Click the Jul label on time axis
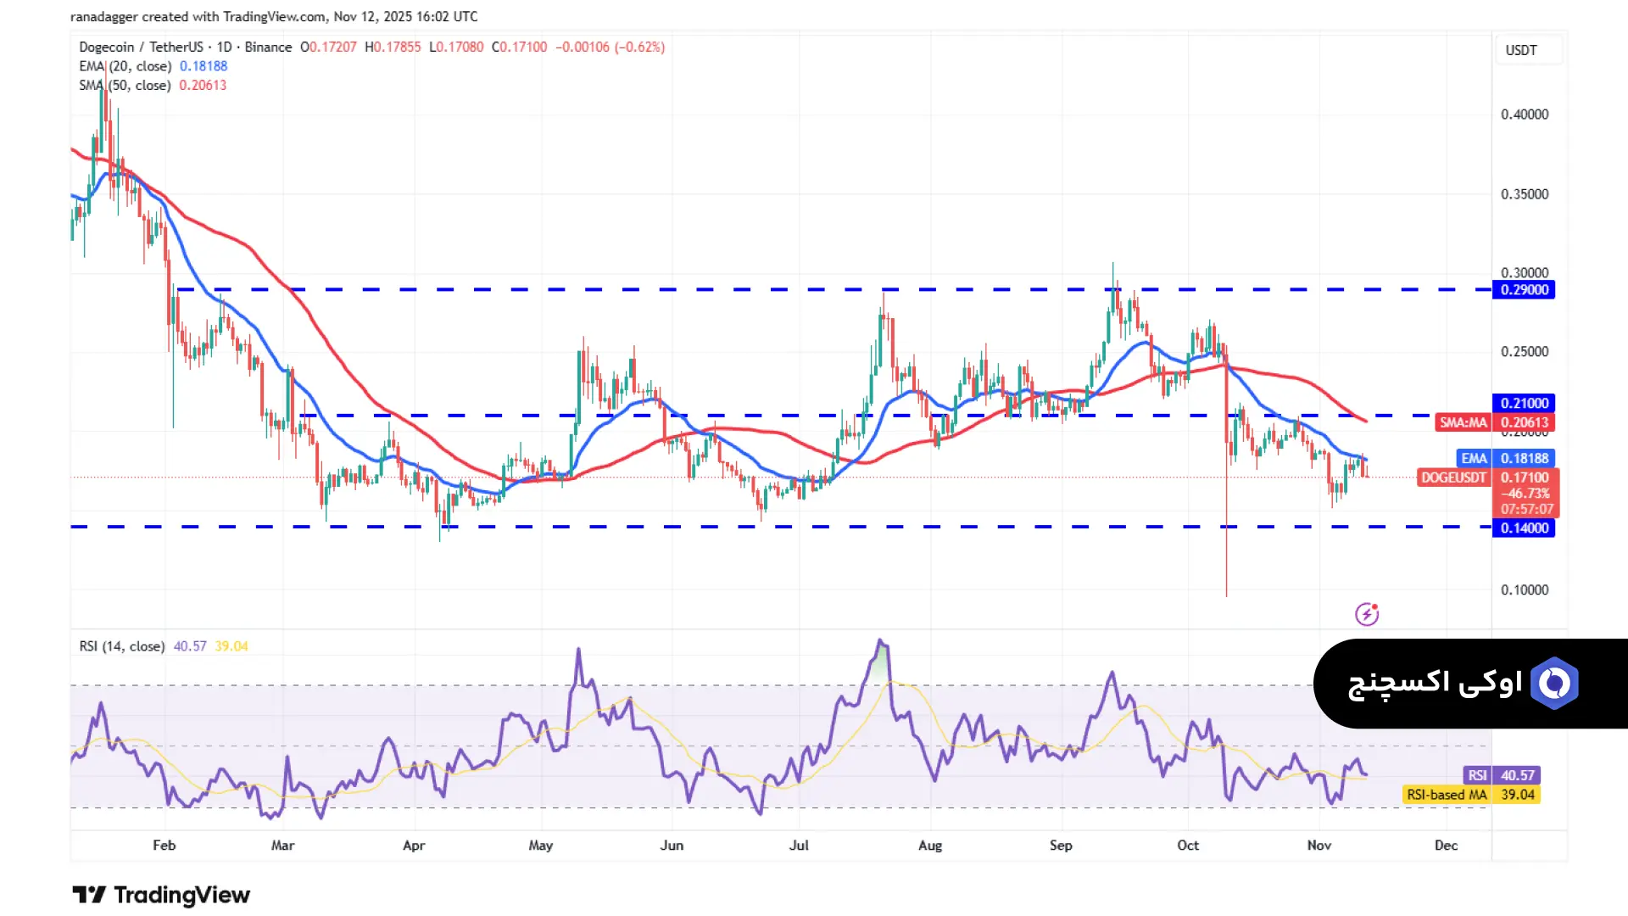 click(x=798, y=846)
